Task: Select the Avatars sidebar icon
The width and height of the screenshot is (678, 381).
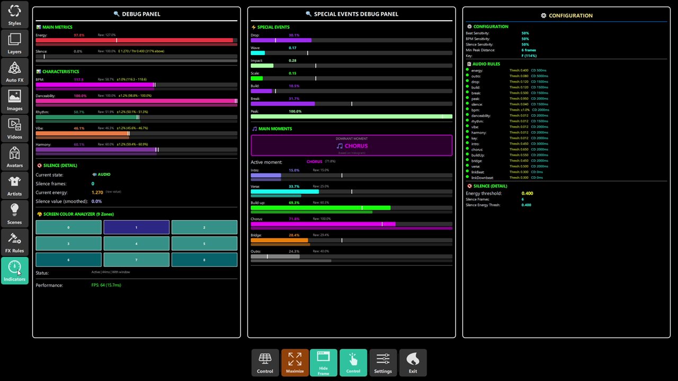Action: 14,157
